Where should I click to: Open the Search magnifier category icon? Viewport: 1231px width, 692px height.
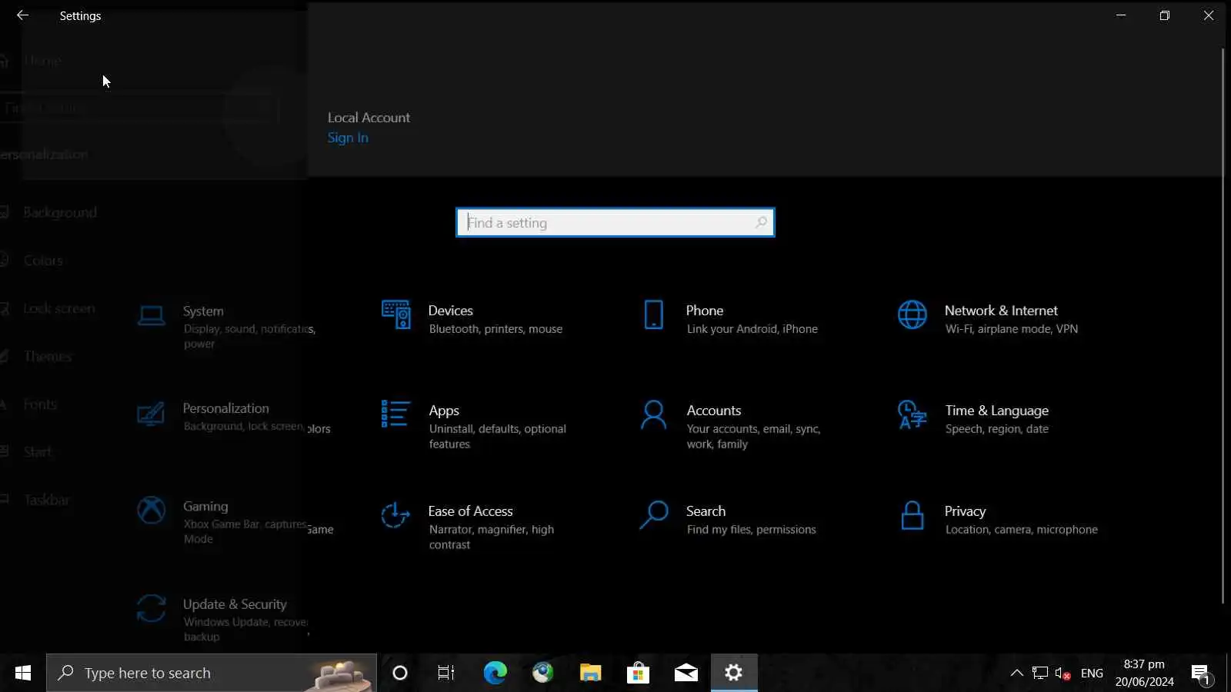[x=654, y=515]
